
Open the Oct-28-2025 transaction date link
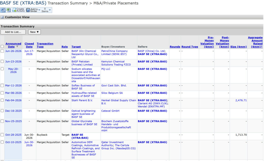pyautogui.click(x=13, y=135)
